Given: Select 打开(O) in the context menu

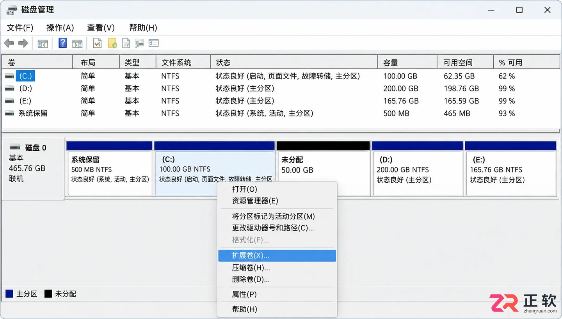Looking at the screenshot, I should tap(277, 189).
